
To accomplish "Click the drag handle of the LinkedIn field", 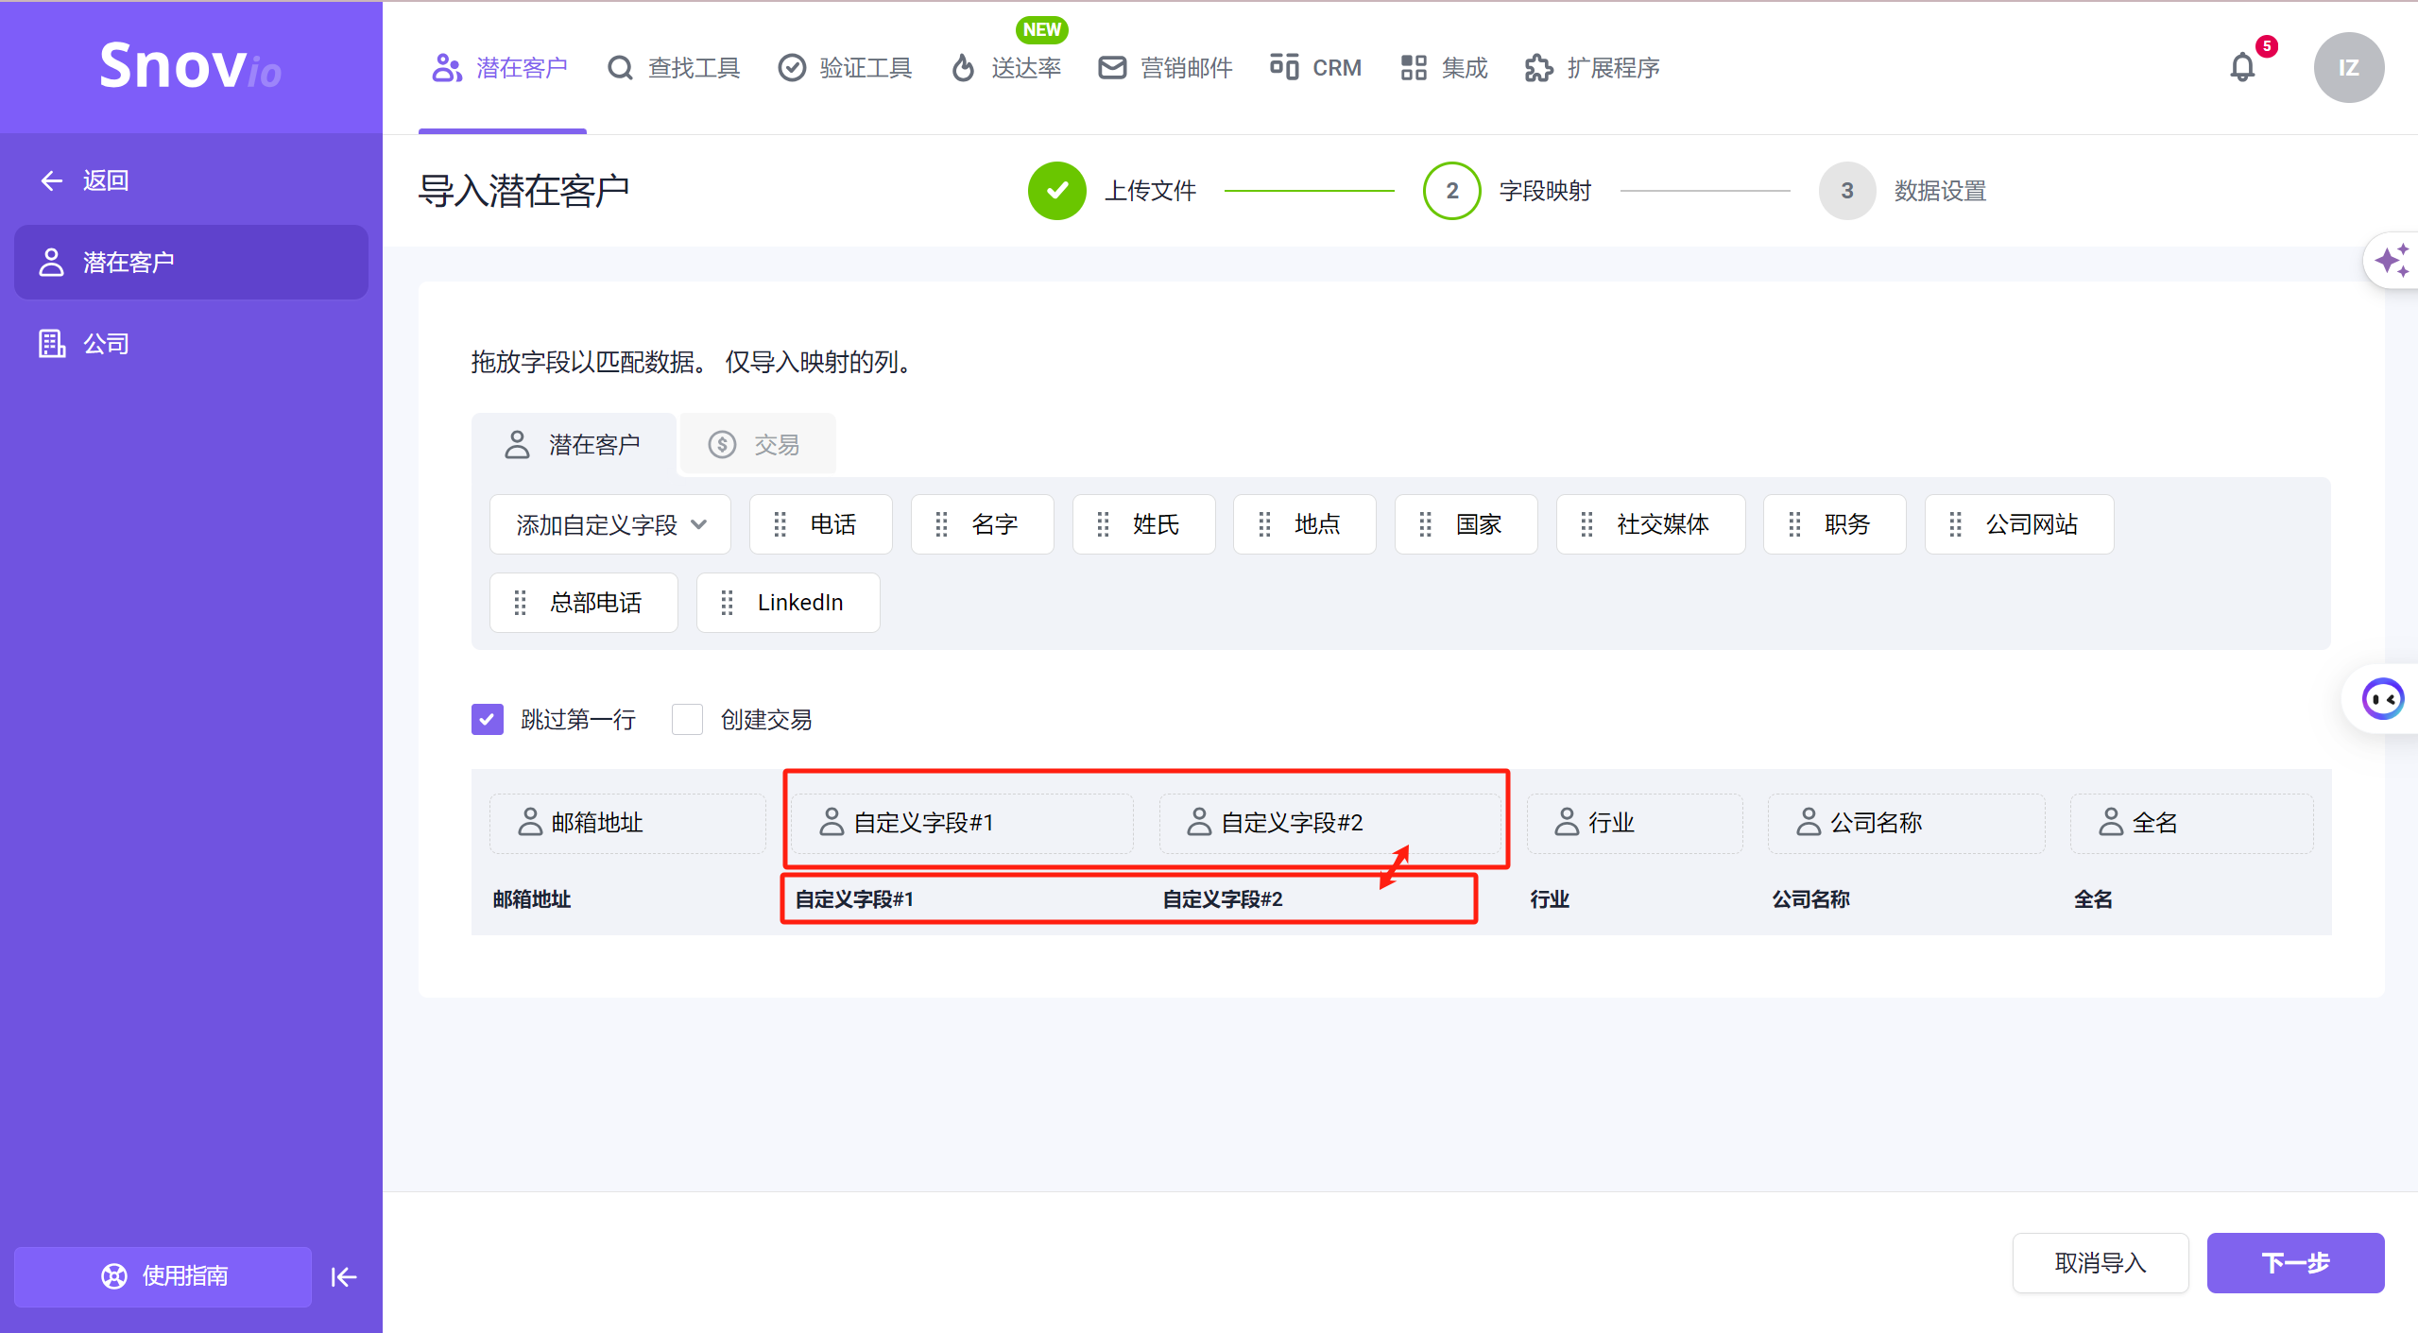I will (x=728, y=603).
